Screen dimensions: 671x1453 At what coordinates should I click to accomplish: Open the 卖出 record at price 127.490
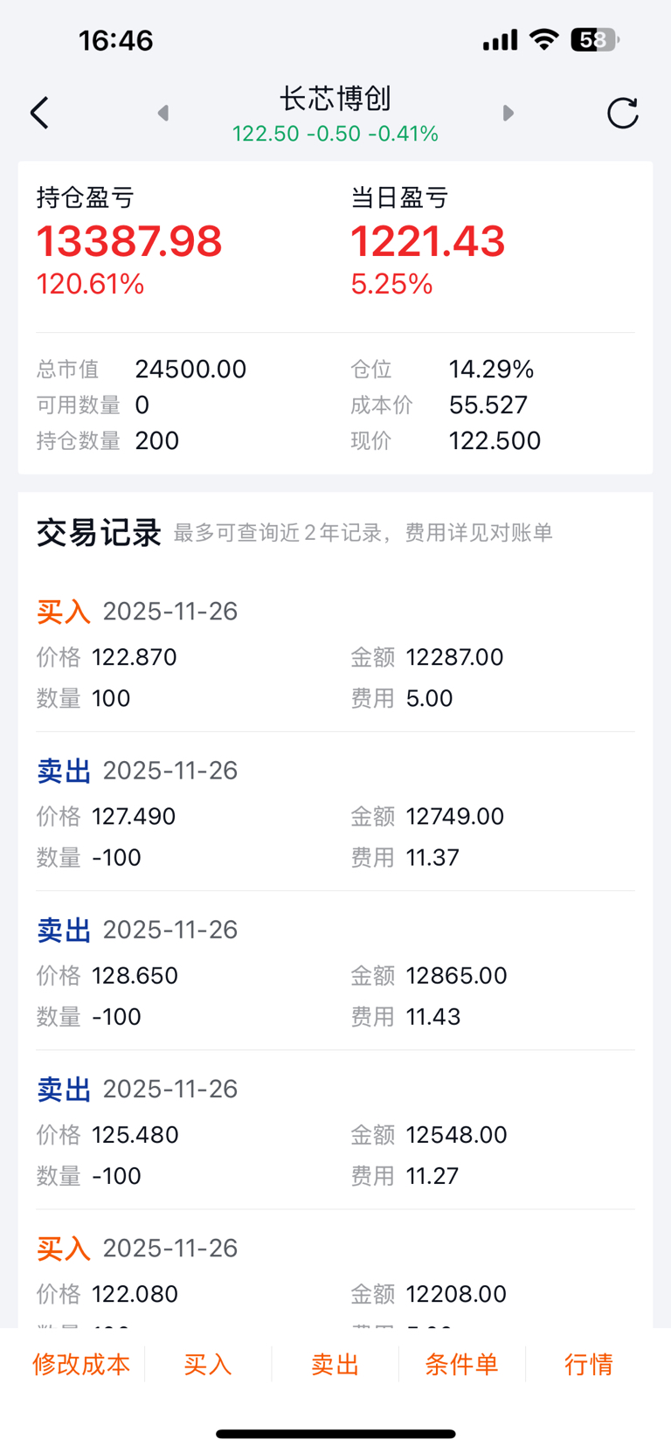pyautogui.click(x=335, y=814)
